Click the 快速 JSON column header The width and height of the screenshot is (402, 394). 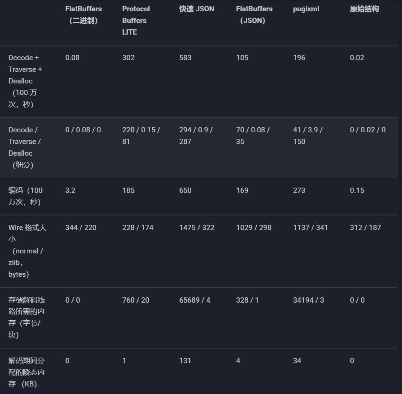click(x=196, y=9)
